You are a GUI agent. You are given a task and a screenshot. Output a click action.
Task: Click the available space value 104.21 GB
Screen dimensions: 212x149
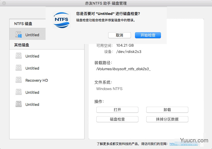(x=125, y=45)
